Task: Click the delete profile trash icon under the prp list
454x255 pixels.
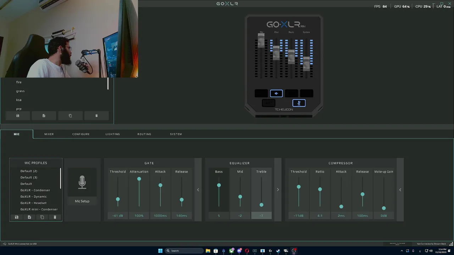Action: [96, 116]
